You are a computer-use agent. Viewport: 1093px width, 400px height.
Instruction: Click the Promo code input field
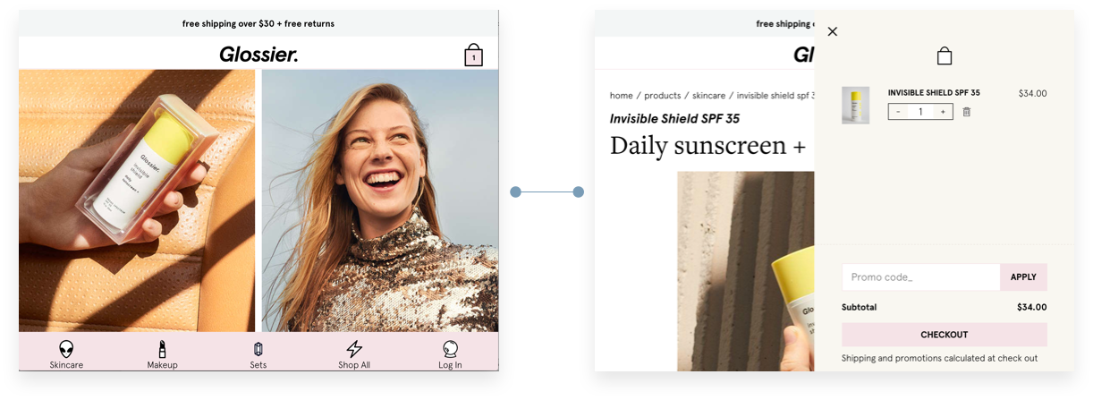pyautogui.click(x=920, y=277)
